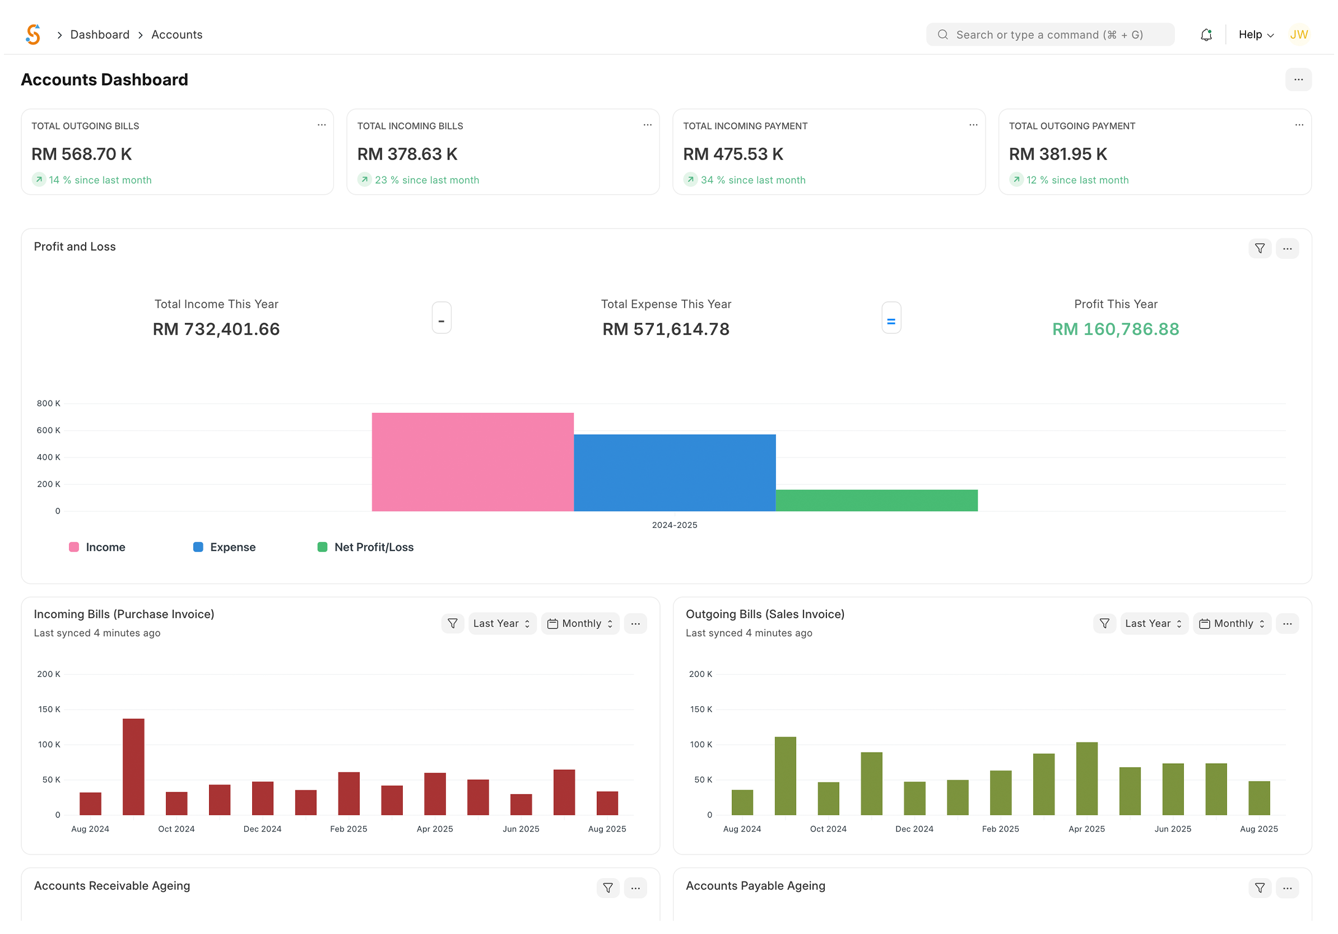Focus the search or command bar
Screen dimensions: 1338x934
(1049, 35)
